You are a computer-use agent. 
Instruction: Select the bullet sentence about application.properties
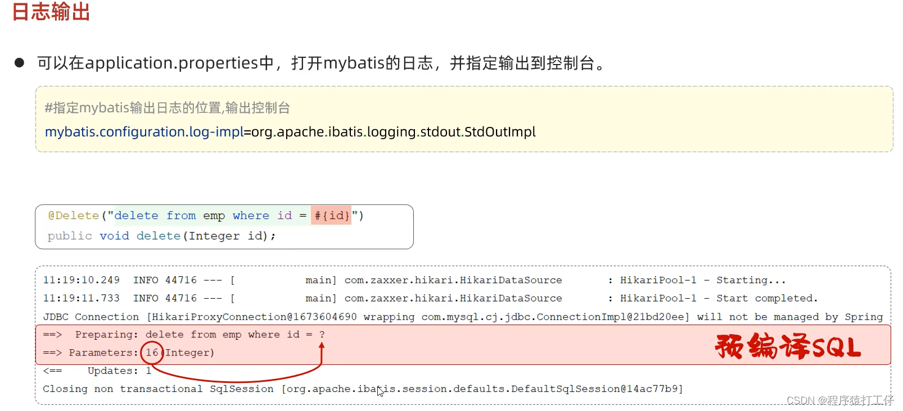click(321, 63)
